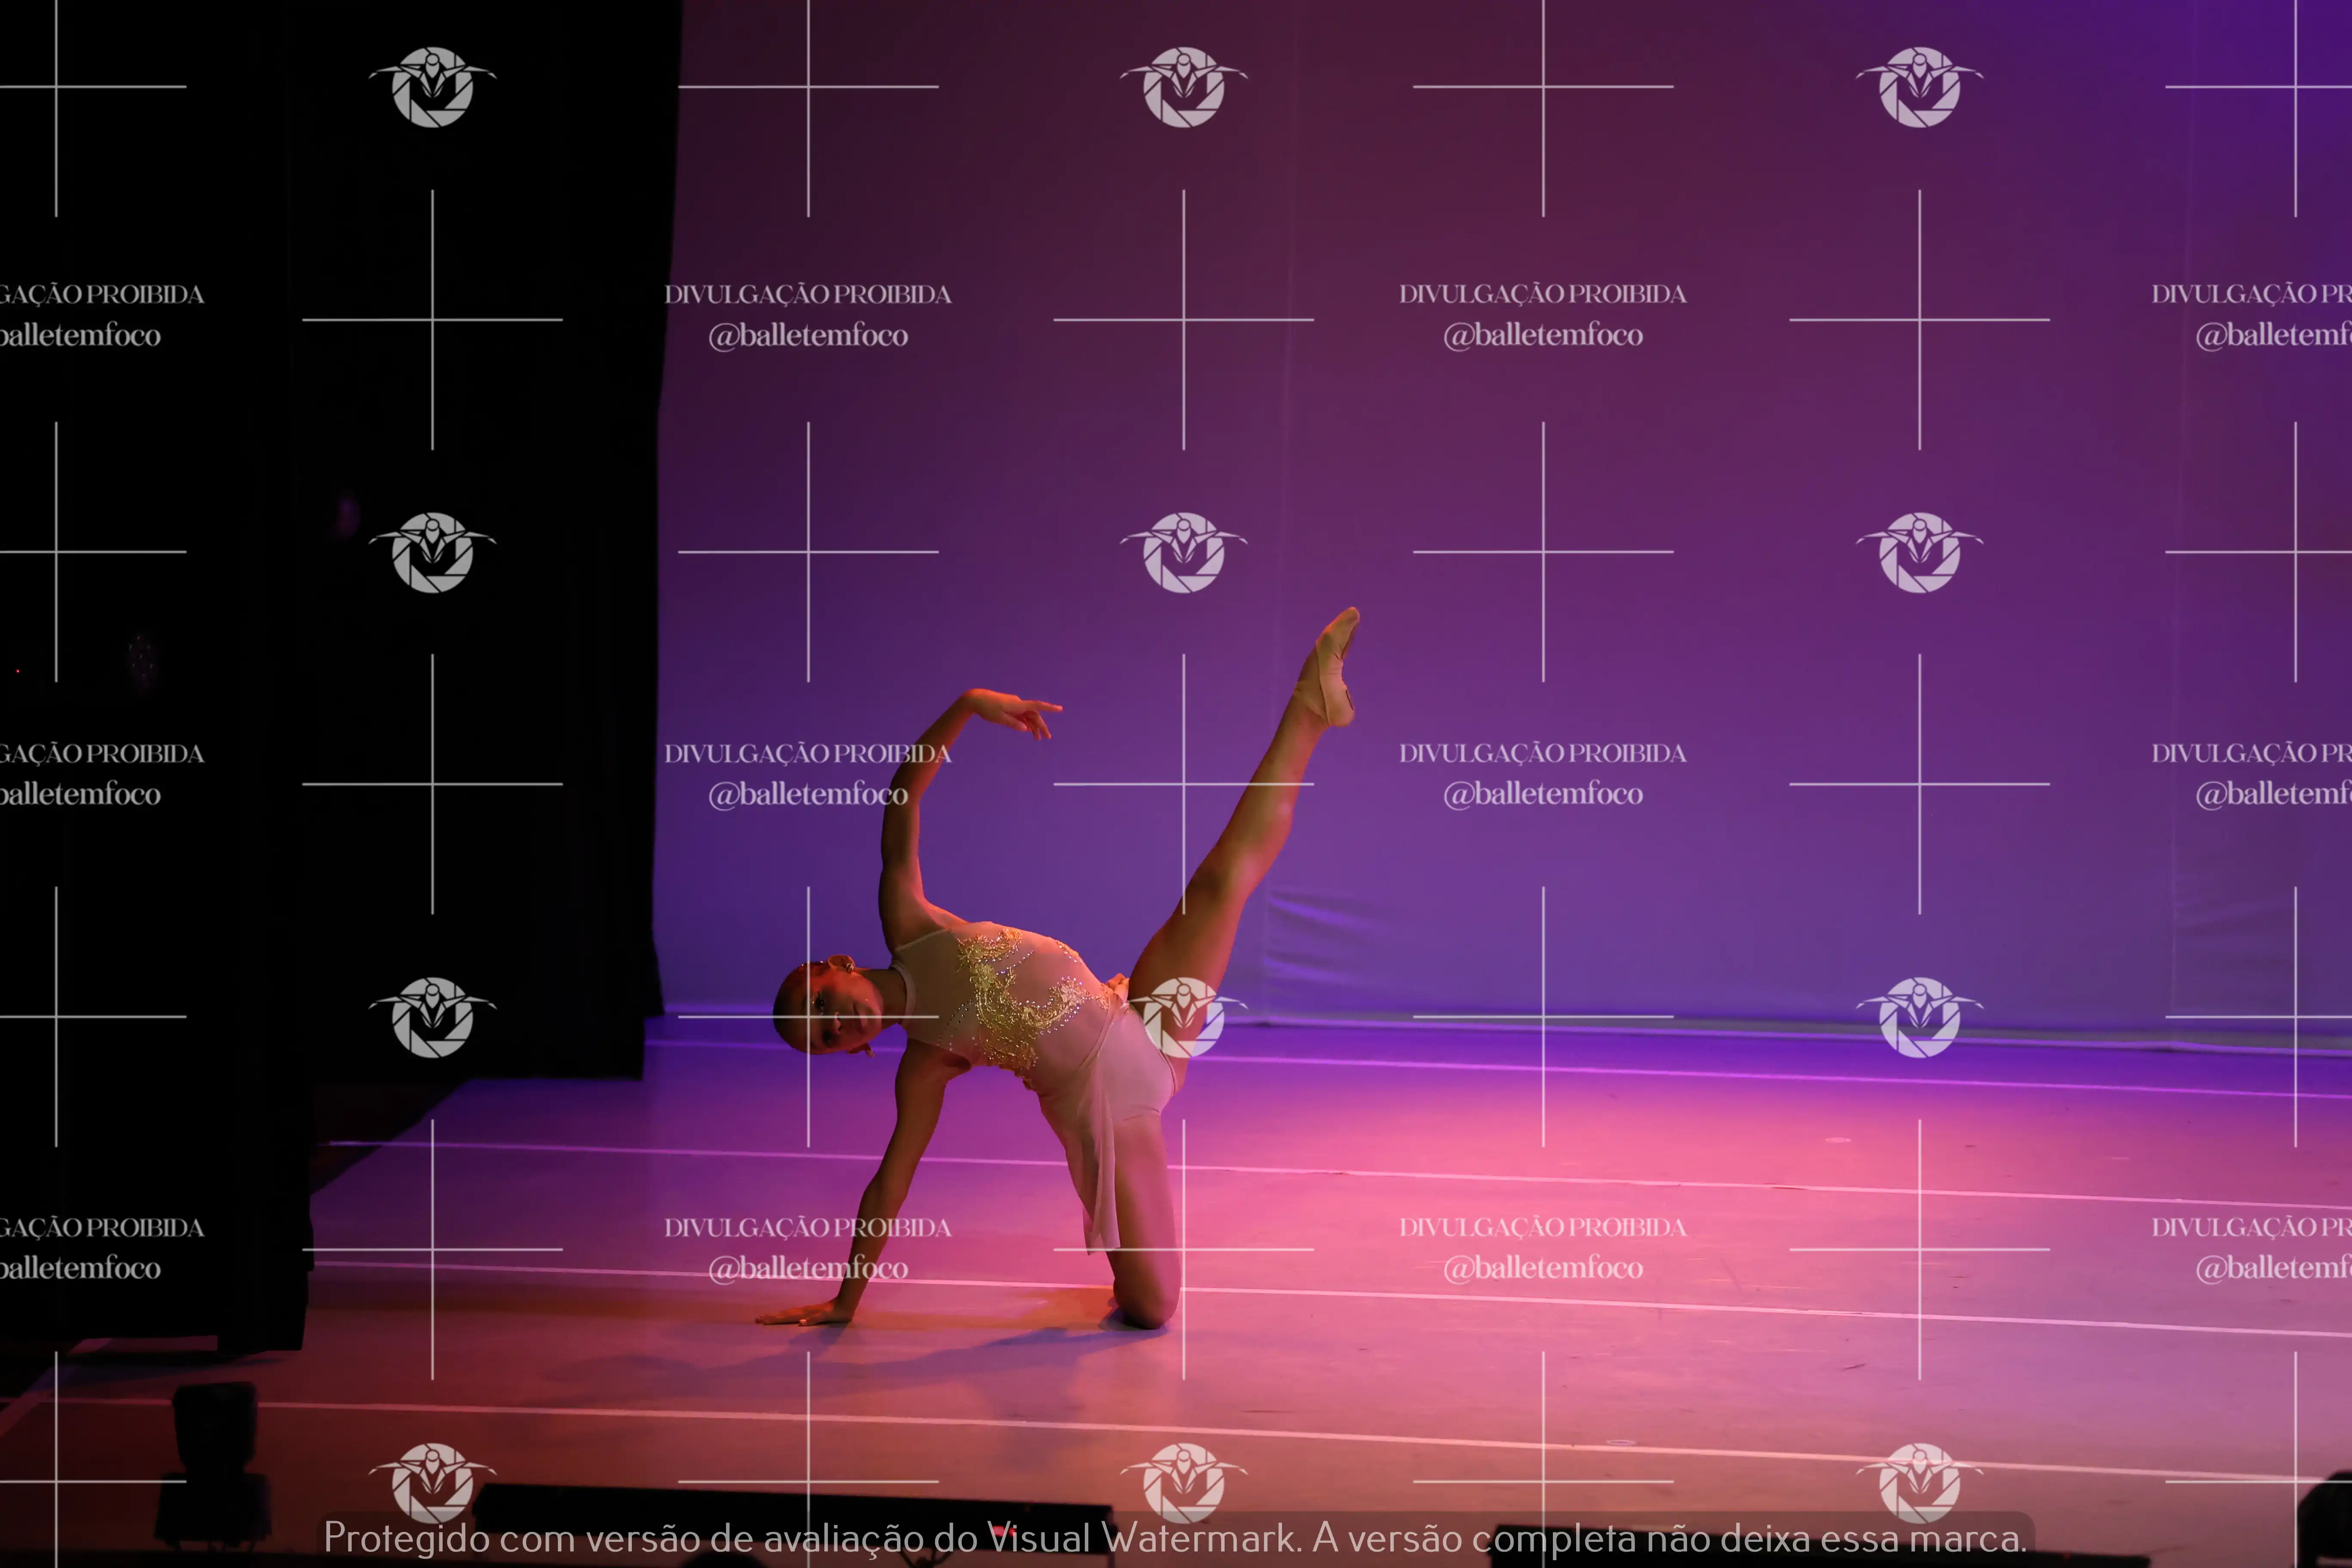Screen dimensions: 2352x1568
Task: Click the word "Protegido" in bottom notice
Action: pyautogui.click(x=406, y=1538)
